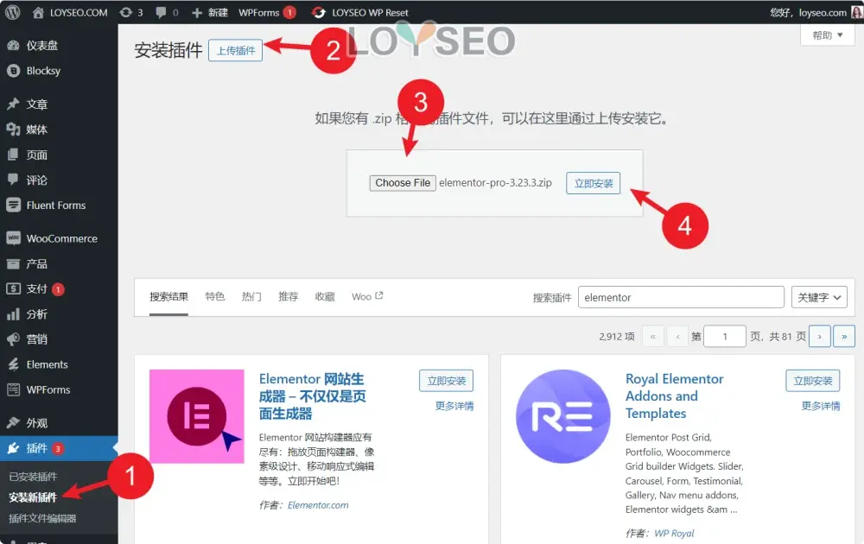Click external link icon next to Woo
Image resolution: width=864 pixels, height=544 pixels.
coord(379,295)
